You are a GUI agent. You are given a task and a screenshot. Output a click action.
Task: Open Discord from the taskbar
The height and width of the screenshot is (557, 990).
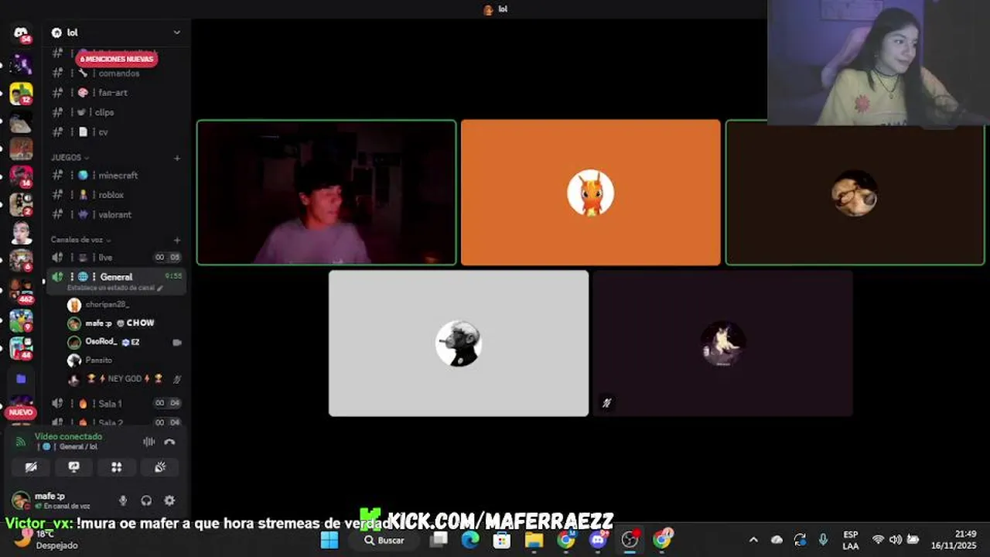tap(598, 540)
